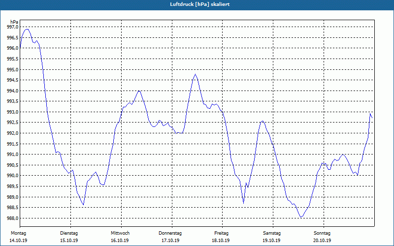Select the 997,0 axis value
The image size is (394, 246).
point(13,27)
